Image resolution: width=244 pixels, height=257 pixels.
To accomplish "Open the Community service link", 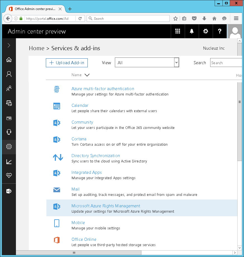I will point(82,122).
